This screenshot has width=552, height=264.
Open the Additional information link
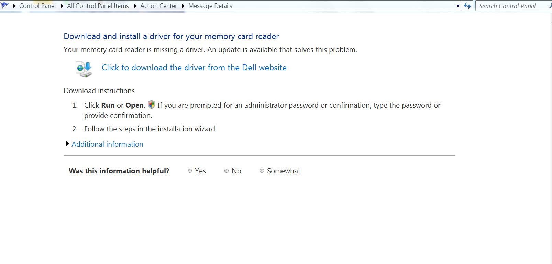(107, 144)
